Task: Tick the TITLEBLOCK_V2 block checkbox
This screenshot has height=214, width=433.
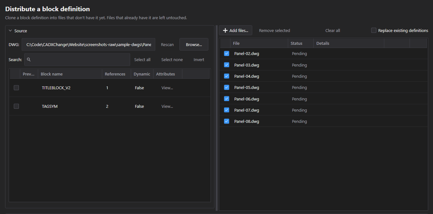Action: tap(16, 88)
